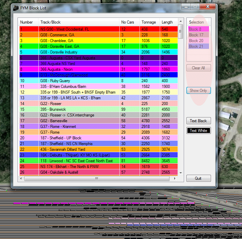Select row 335 - B'Ham Columbus/Barin
242x239 pixels.
pos(98,86)
